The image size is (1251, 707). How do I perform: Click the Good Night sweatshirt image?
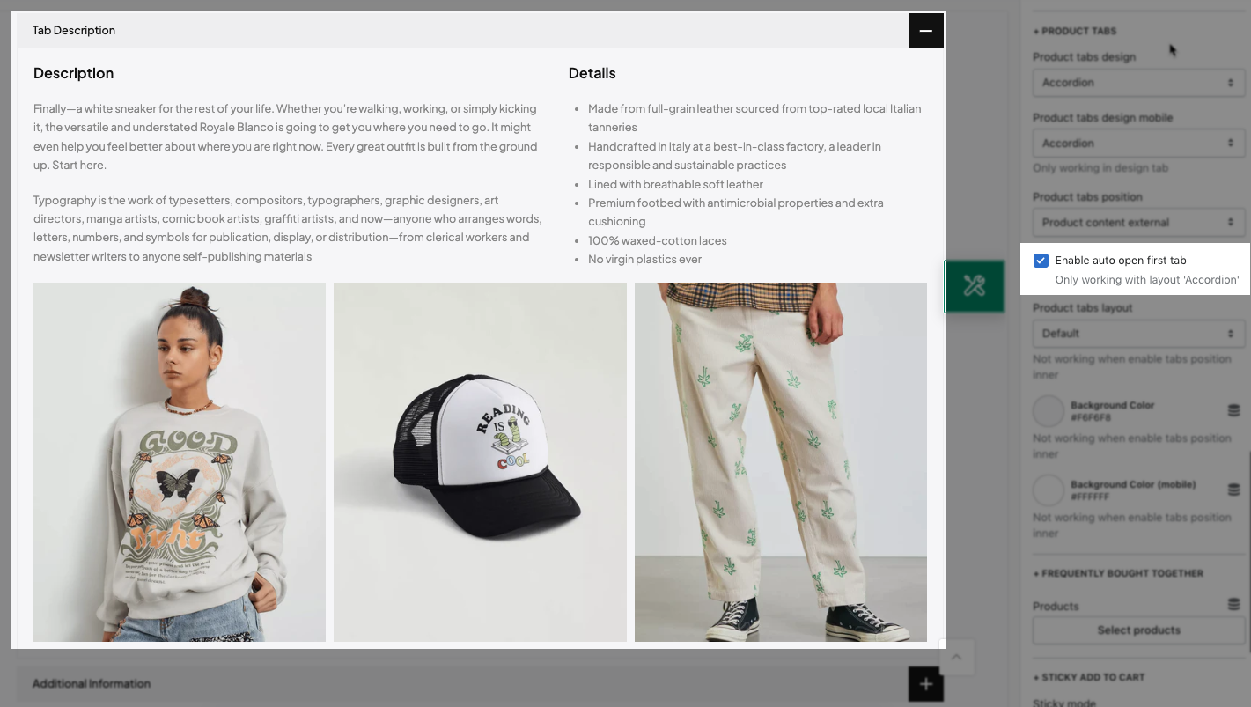click(180, 462)
